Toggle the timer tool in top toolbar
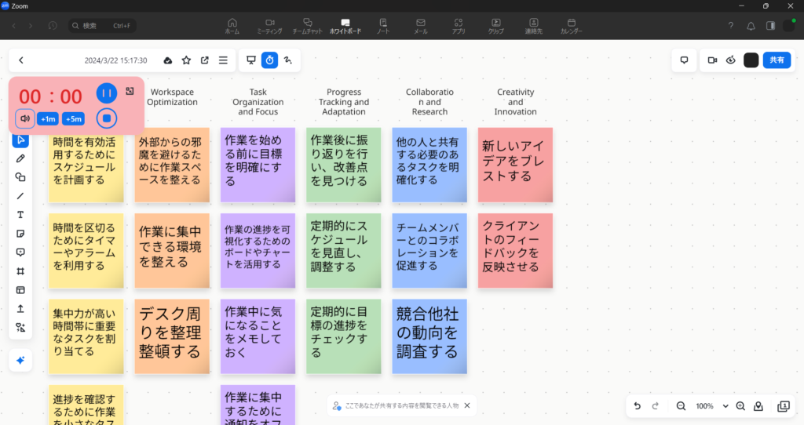The width and height of the screenshot is (804, 425). point(269,60)
